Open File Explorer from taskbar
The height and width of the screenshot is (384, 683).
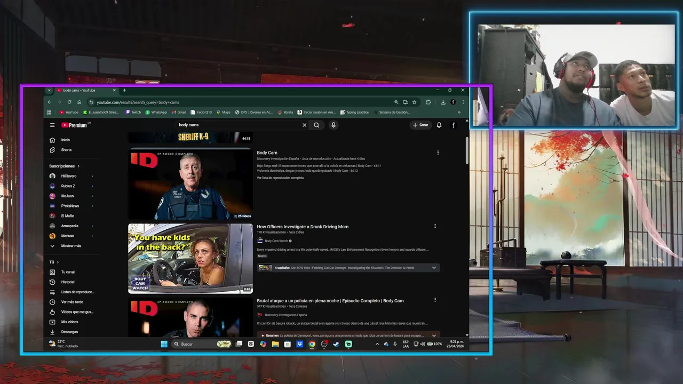pos(275,344)
